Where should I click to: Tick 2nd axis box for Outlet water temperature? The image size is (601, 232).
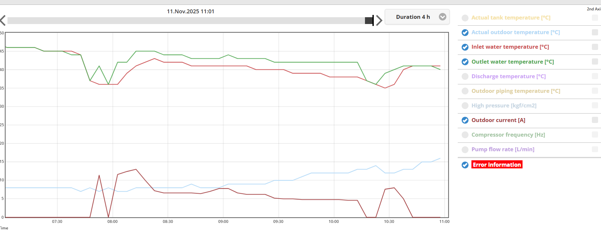click(594, 62)
